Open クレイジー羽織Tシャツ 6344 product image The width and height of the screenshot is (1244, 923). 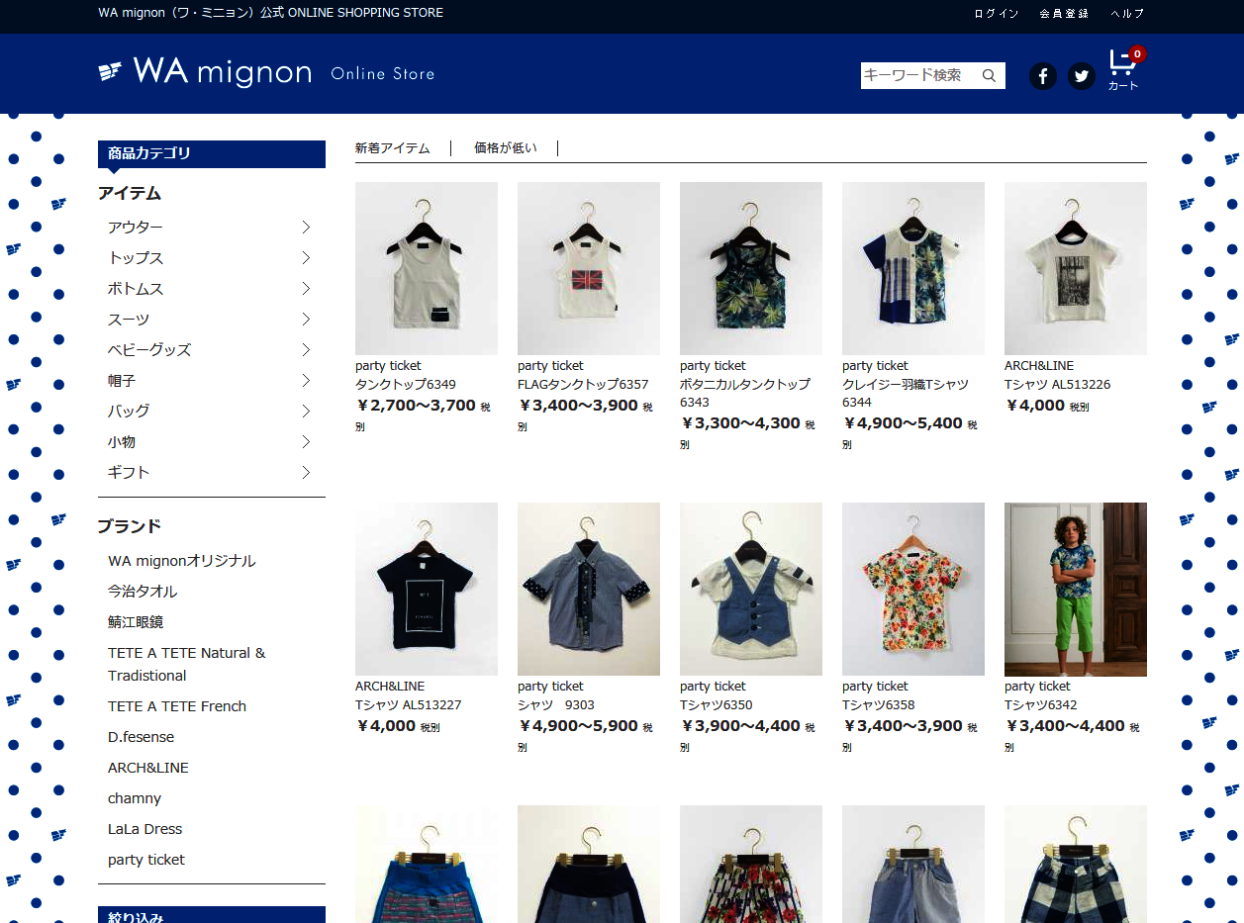[x=913, y=268]
